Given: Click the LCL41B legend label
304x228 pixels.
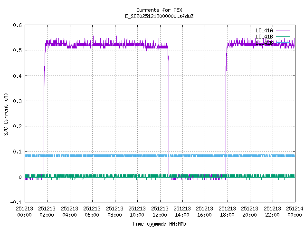Looking at the screenshot, I should coord(264,37).
